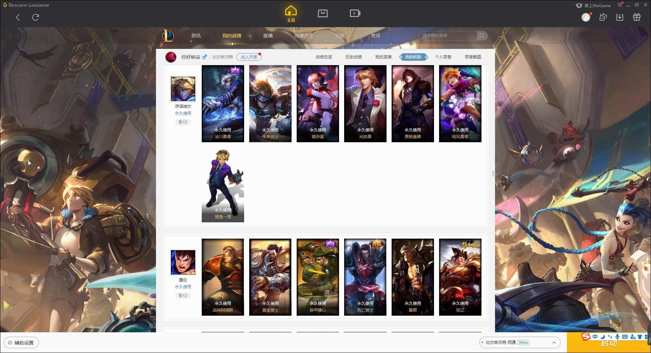The width and height of the screenshot is (651, 353).
Task: Click the Tencent WeGame title logo
Action: coord(26,5)
